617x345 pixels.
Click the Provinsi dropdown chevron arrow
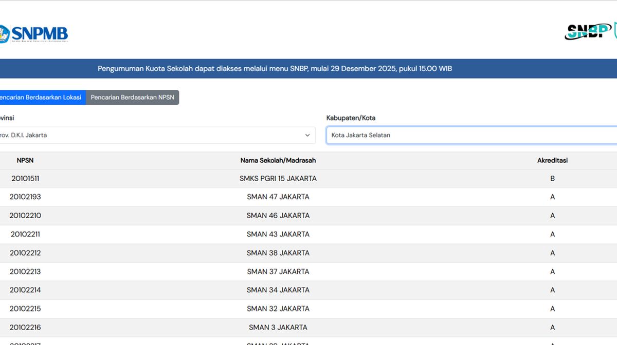(307, 136)
